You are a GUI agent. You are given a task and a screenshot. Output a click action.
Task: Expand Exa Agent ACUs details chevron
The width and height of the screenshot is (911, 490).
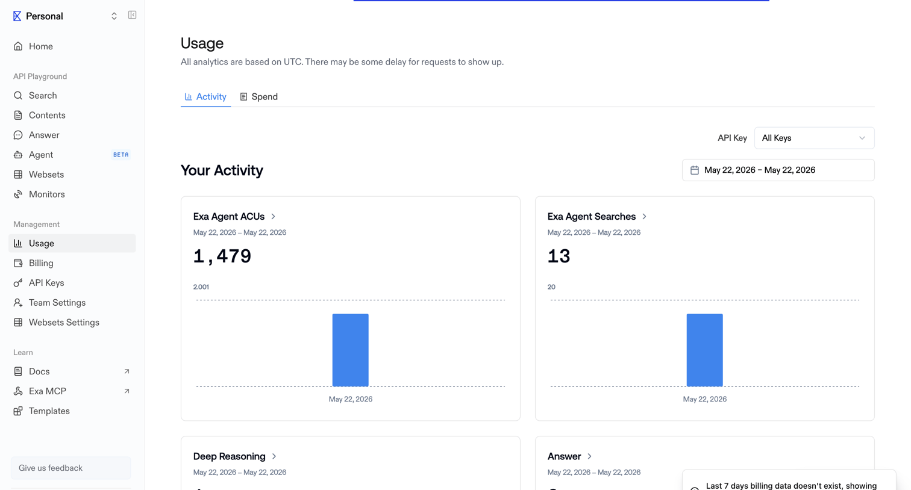click(274, 217)
